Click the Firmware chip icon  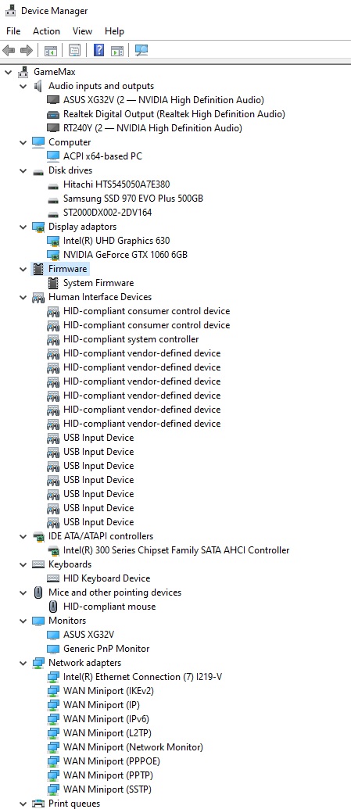pos(38,269)
